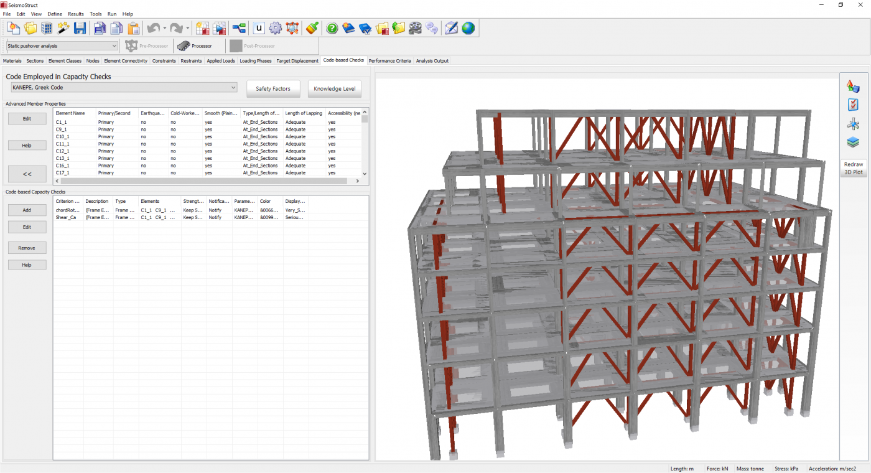The height and width of the screenshot is (473, 871).
Task: Open the File menu
Action: [x=7, y=14]
